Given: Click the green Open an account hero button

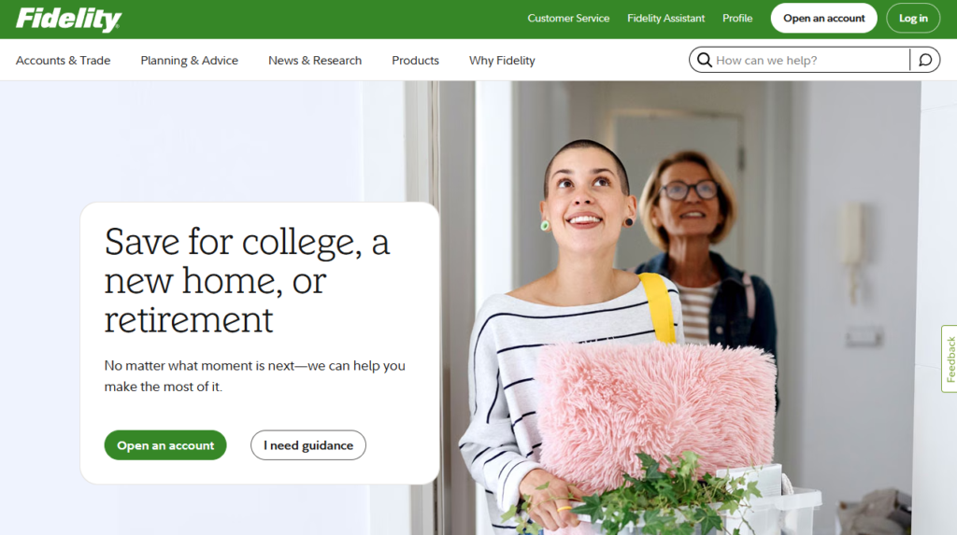Looking at the screenshot, I should 165,445.
